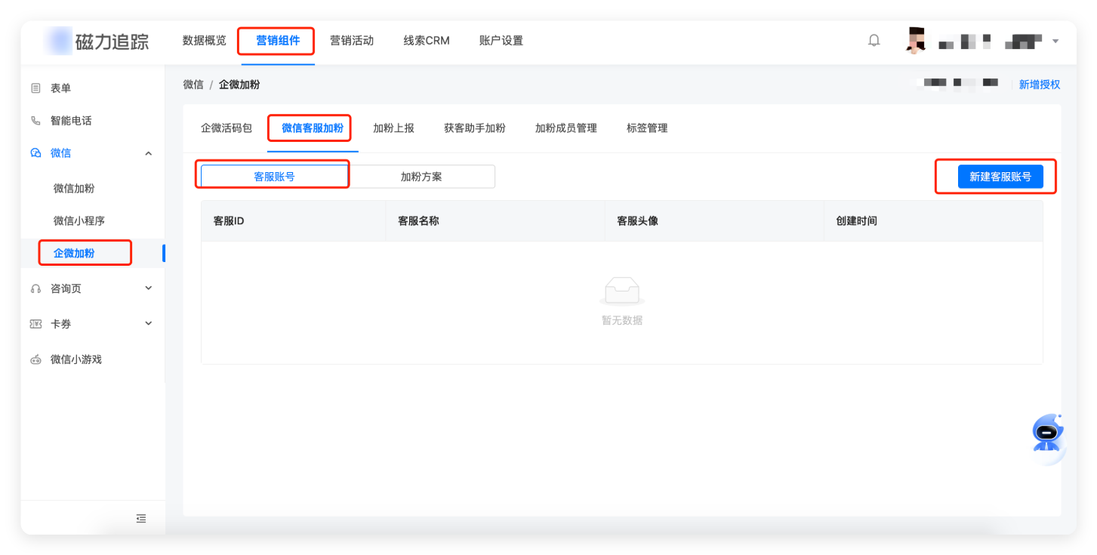Click the notification bell icon
The height and width of the screenshot is (555, 1097).
tap(874, 41)
